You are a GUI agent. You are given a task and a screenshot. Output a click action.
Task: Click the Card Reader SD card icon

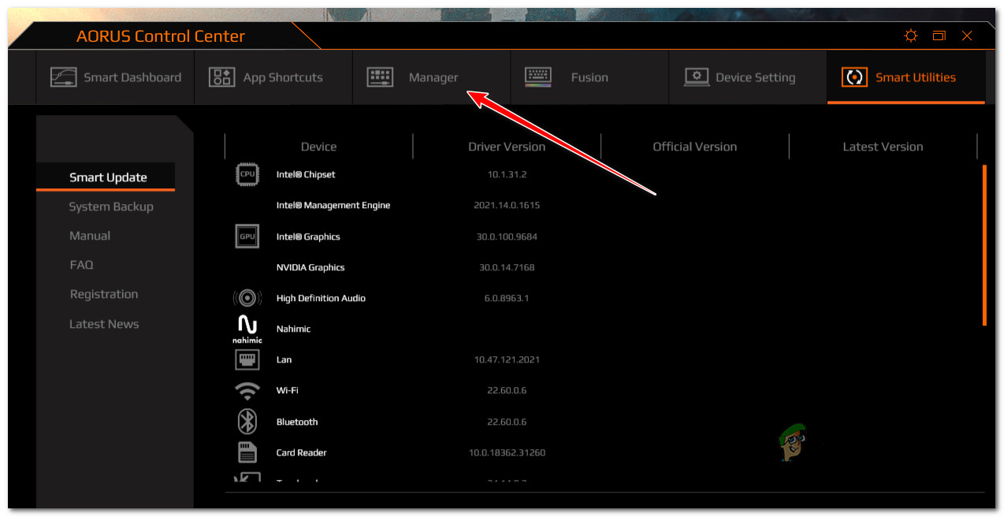point(247,452)
